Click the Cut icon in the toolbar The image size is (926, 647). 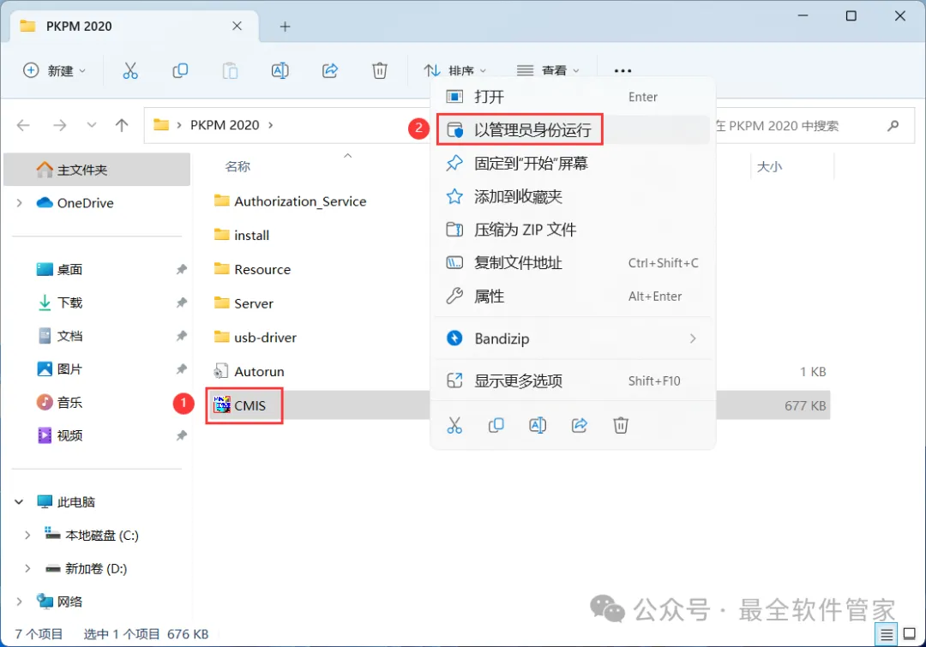click(x=130, y=71)
